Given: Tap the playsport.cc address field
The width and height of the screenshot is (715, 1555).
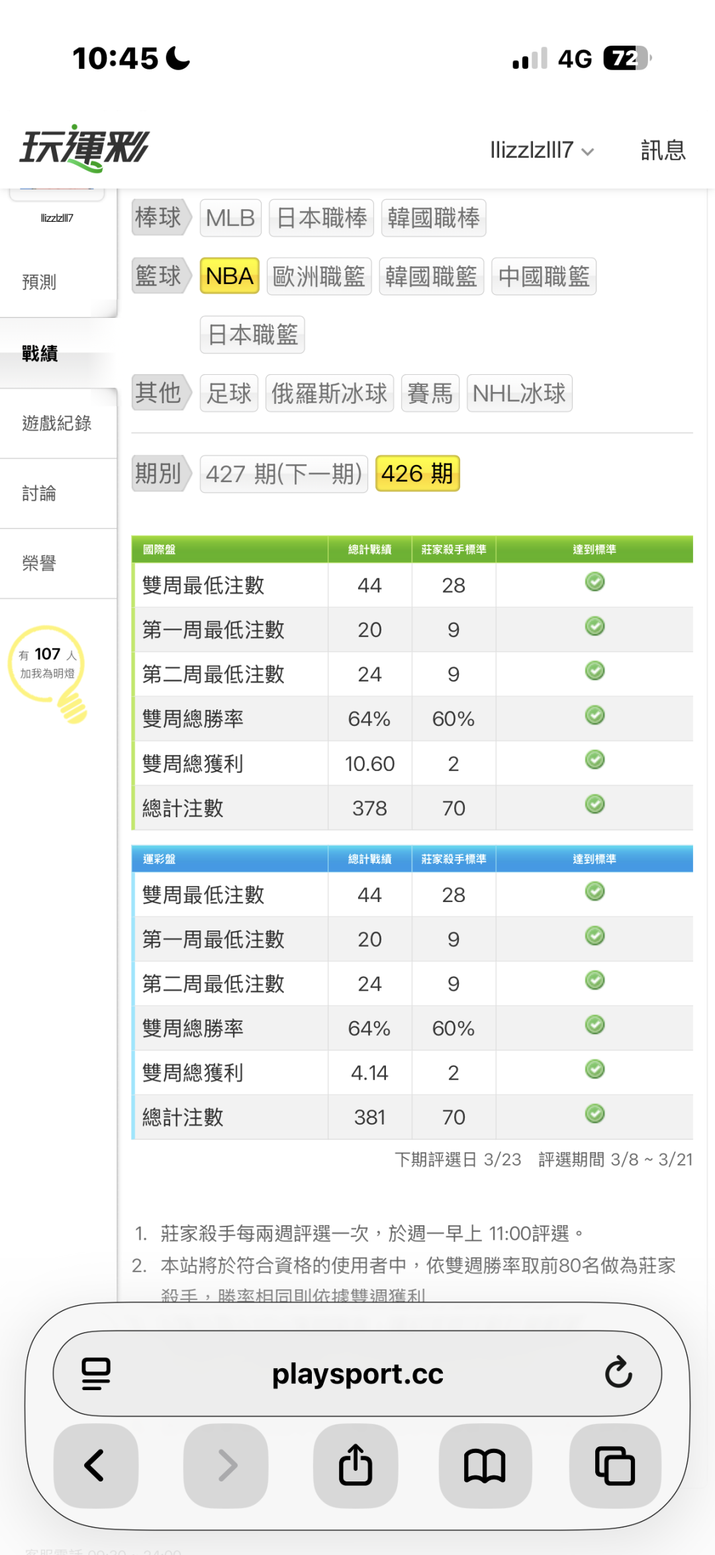Looking at the screenshot, I should click(x=358, y=1374).
